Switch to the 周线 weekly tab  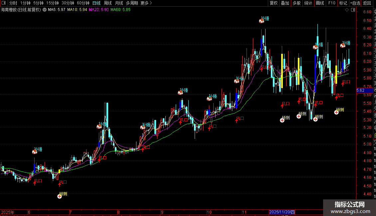click(x=108, y=3)
